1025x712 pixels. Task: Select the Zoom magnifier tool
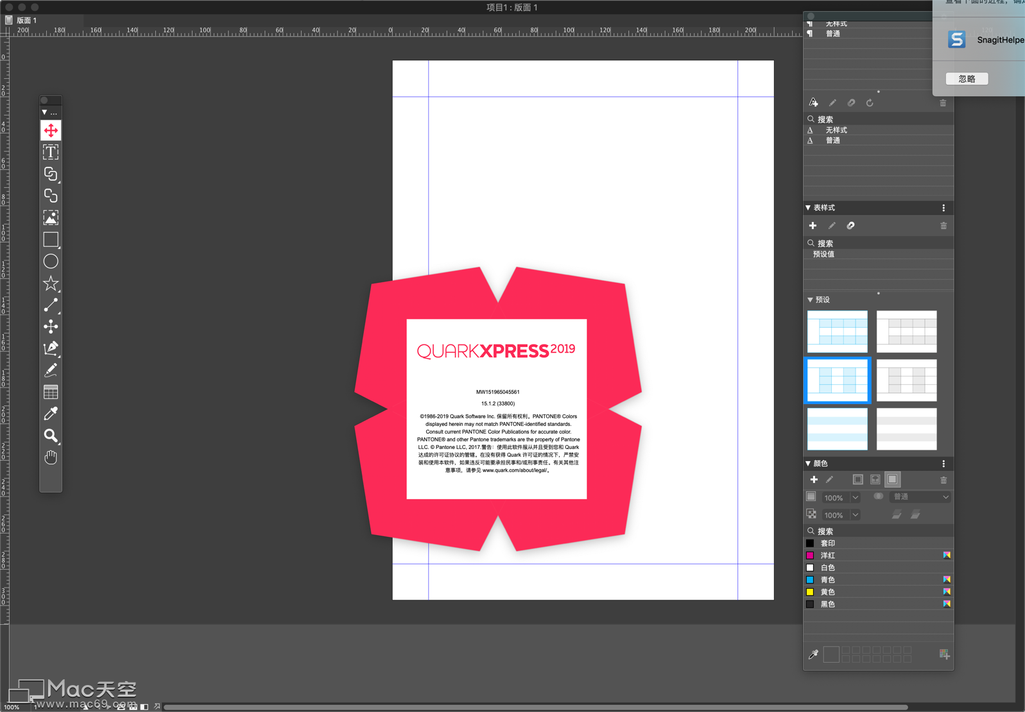pos(51,436)
